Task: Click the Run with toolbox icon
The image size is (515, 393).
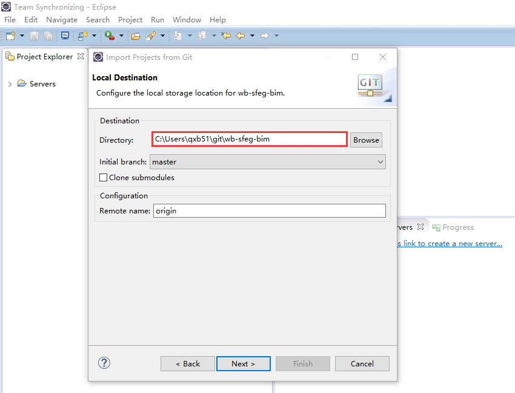Action: point(110,36)
